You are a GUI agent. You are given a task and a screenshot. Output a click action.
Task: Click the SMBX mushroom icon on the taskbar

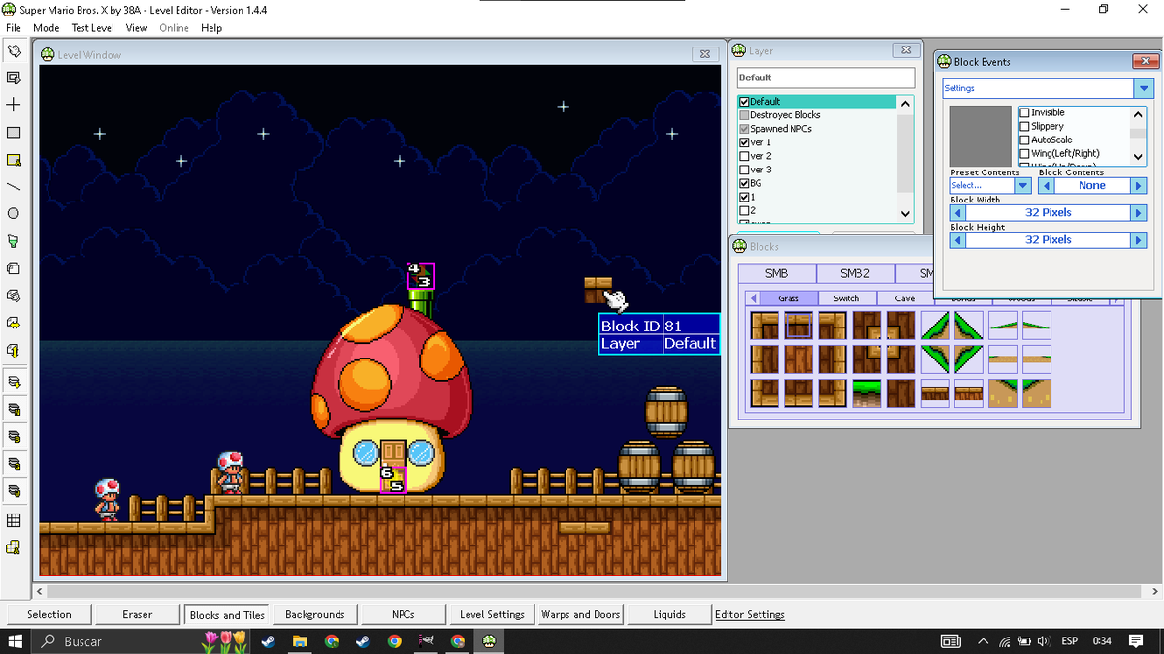click(x=489, y=640)
